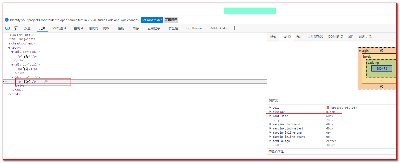Dismiss with the 不再显示 button
400x163 pixels.
point(171,20)
